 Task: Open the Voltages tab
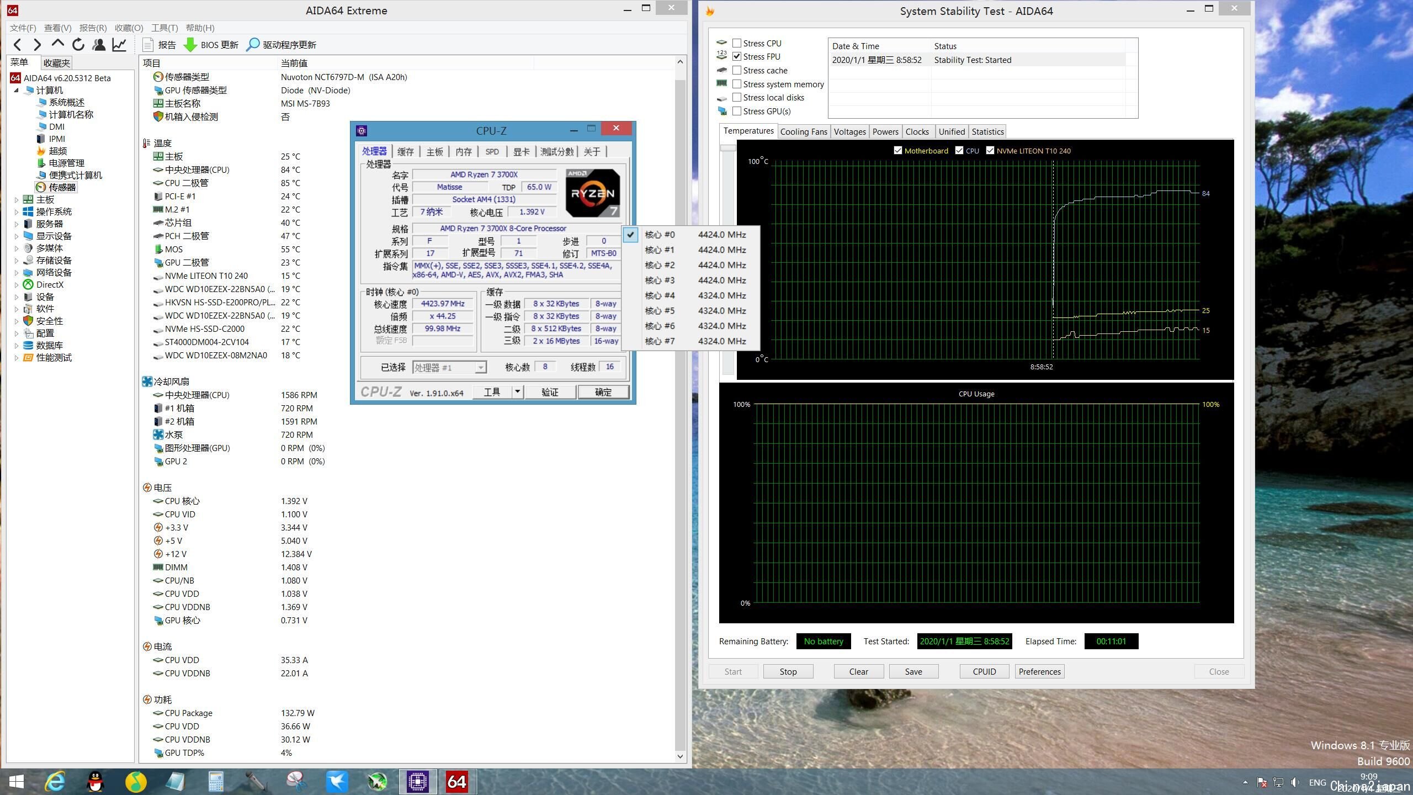click(x=849, y=131)
